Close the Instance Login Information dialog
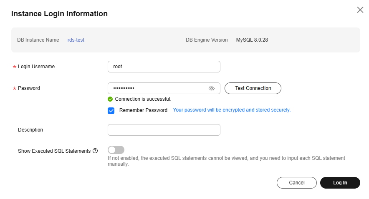This screenshot has height=199, width=369. coord(360,10)
